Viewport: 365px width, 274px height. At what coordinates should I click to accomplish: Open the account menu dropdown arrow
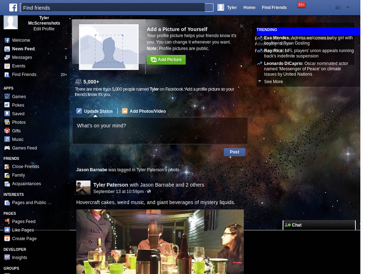348,8
